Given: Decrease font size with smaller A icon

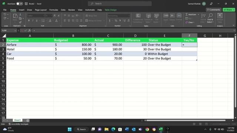Looking at the screenshot, I should (59, 16).
